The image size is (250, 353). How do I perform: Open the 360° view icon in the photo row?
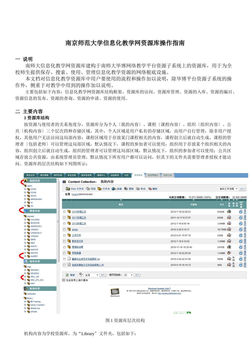point(241,229)
